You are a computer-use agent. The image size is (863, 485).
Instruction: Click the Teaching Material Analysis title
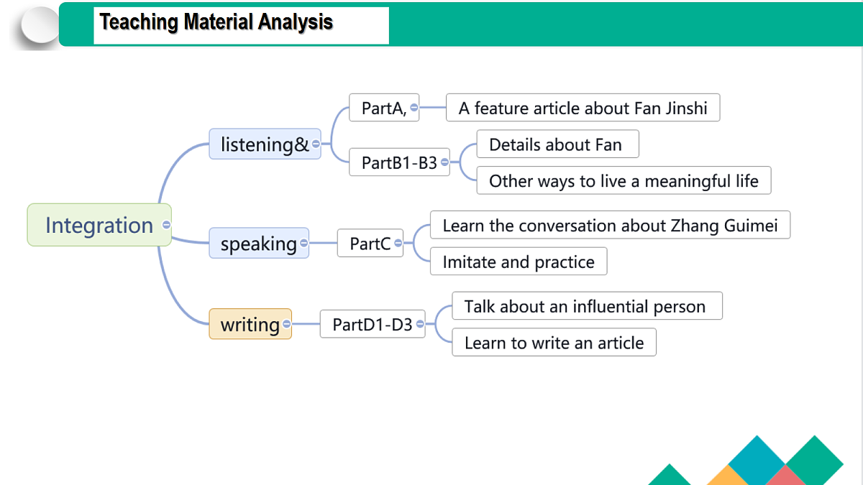pyautogui.click(x=216, y=22)
